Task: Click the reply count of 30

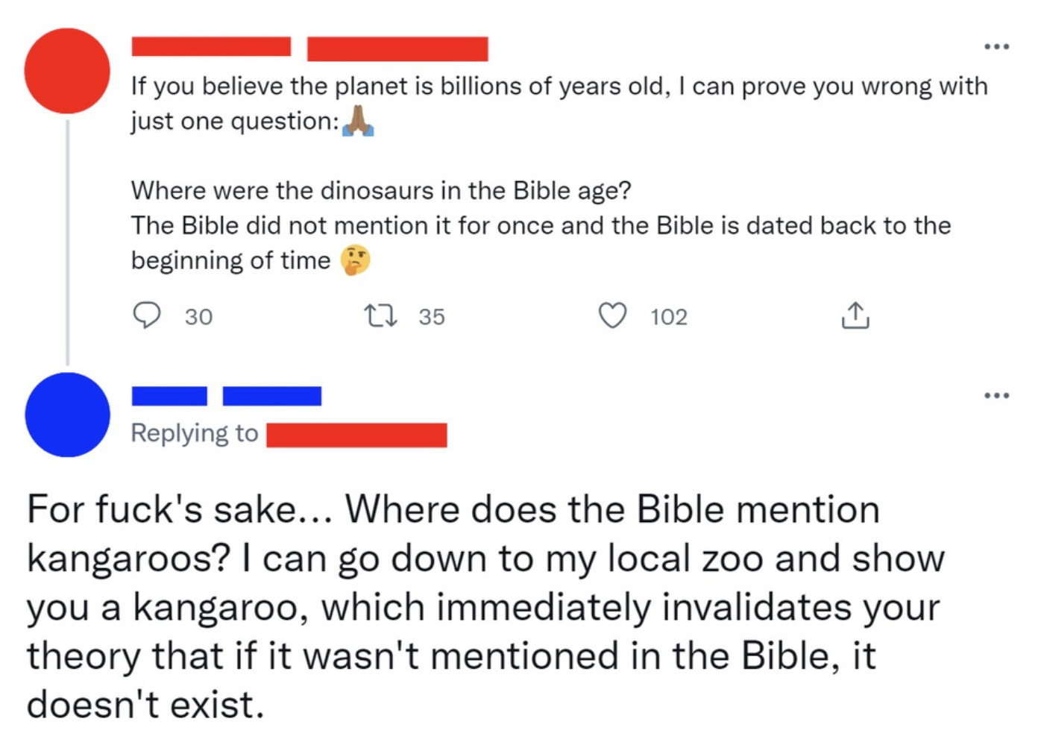Action: coord(199,317)
